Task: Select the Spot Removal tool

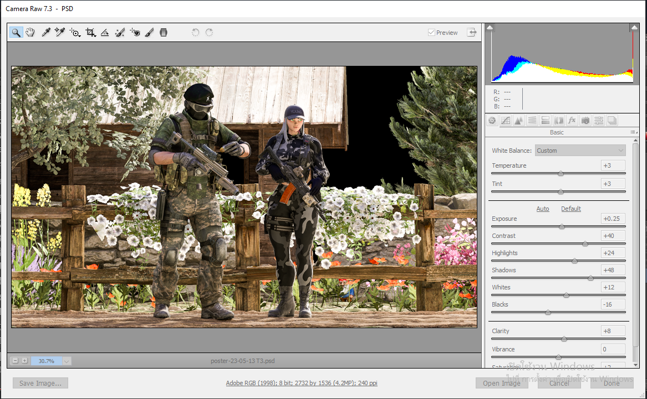Action: 120,33
